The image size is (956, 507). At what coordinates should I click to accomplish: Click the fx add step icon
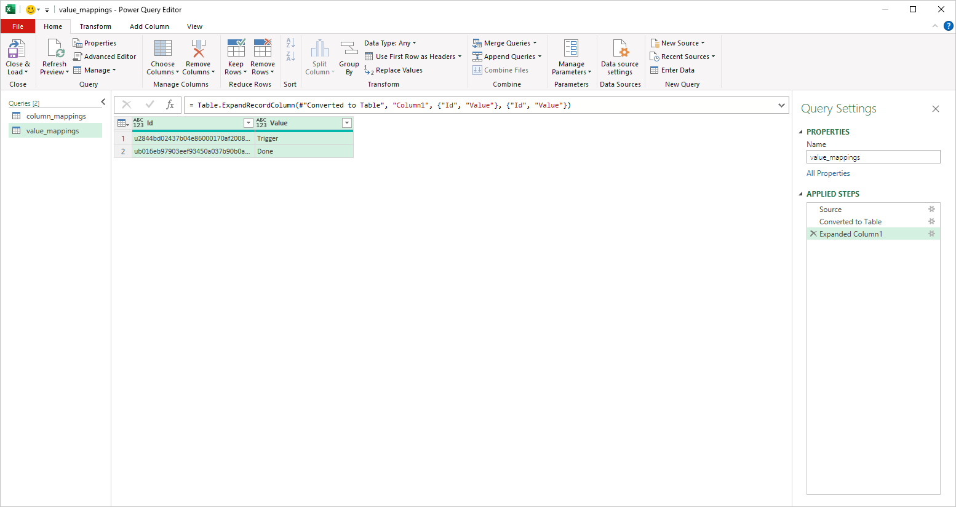(170, 105)
